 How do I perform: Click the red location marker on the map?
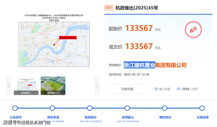pos(54,45)
